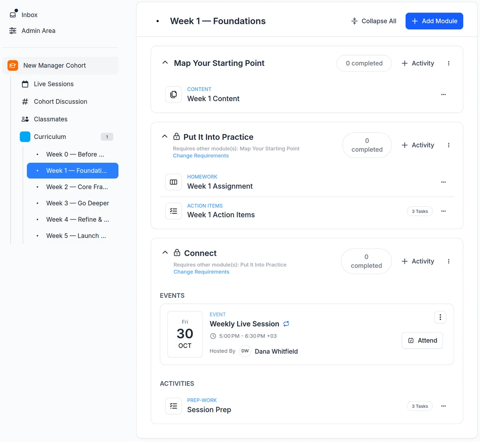
Task: Add Activity to Put It Into Practice
Action: coord(418,145)
